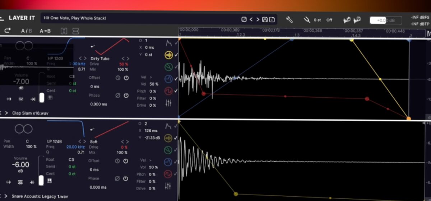Select green pan knob icon for Clap Slam layer
The width and height of the screenshot is (431, 201).
[168, 67]
